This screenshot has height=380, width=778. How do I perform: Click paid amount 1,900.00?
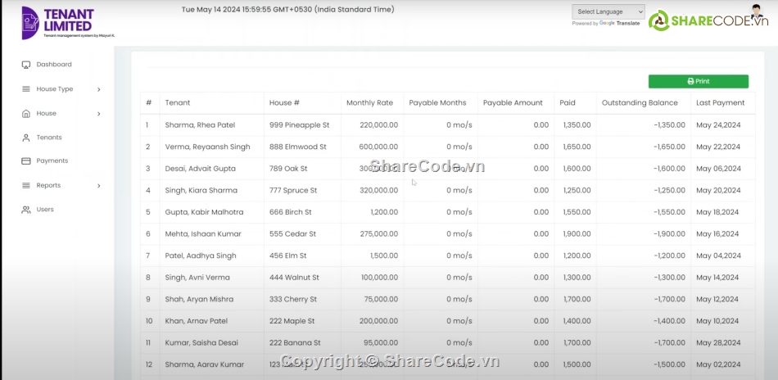coord(577,233)
